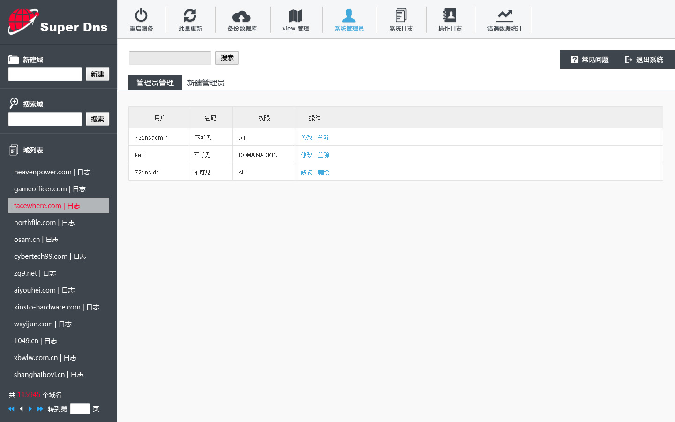The image size is (675, 422).
Task: Open wxyijun.com domain entry
Action: coord(33,324)
